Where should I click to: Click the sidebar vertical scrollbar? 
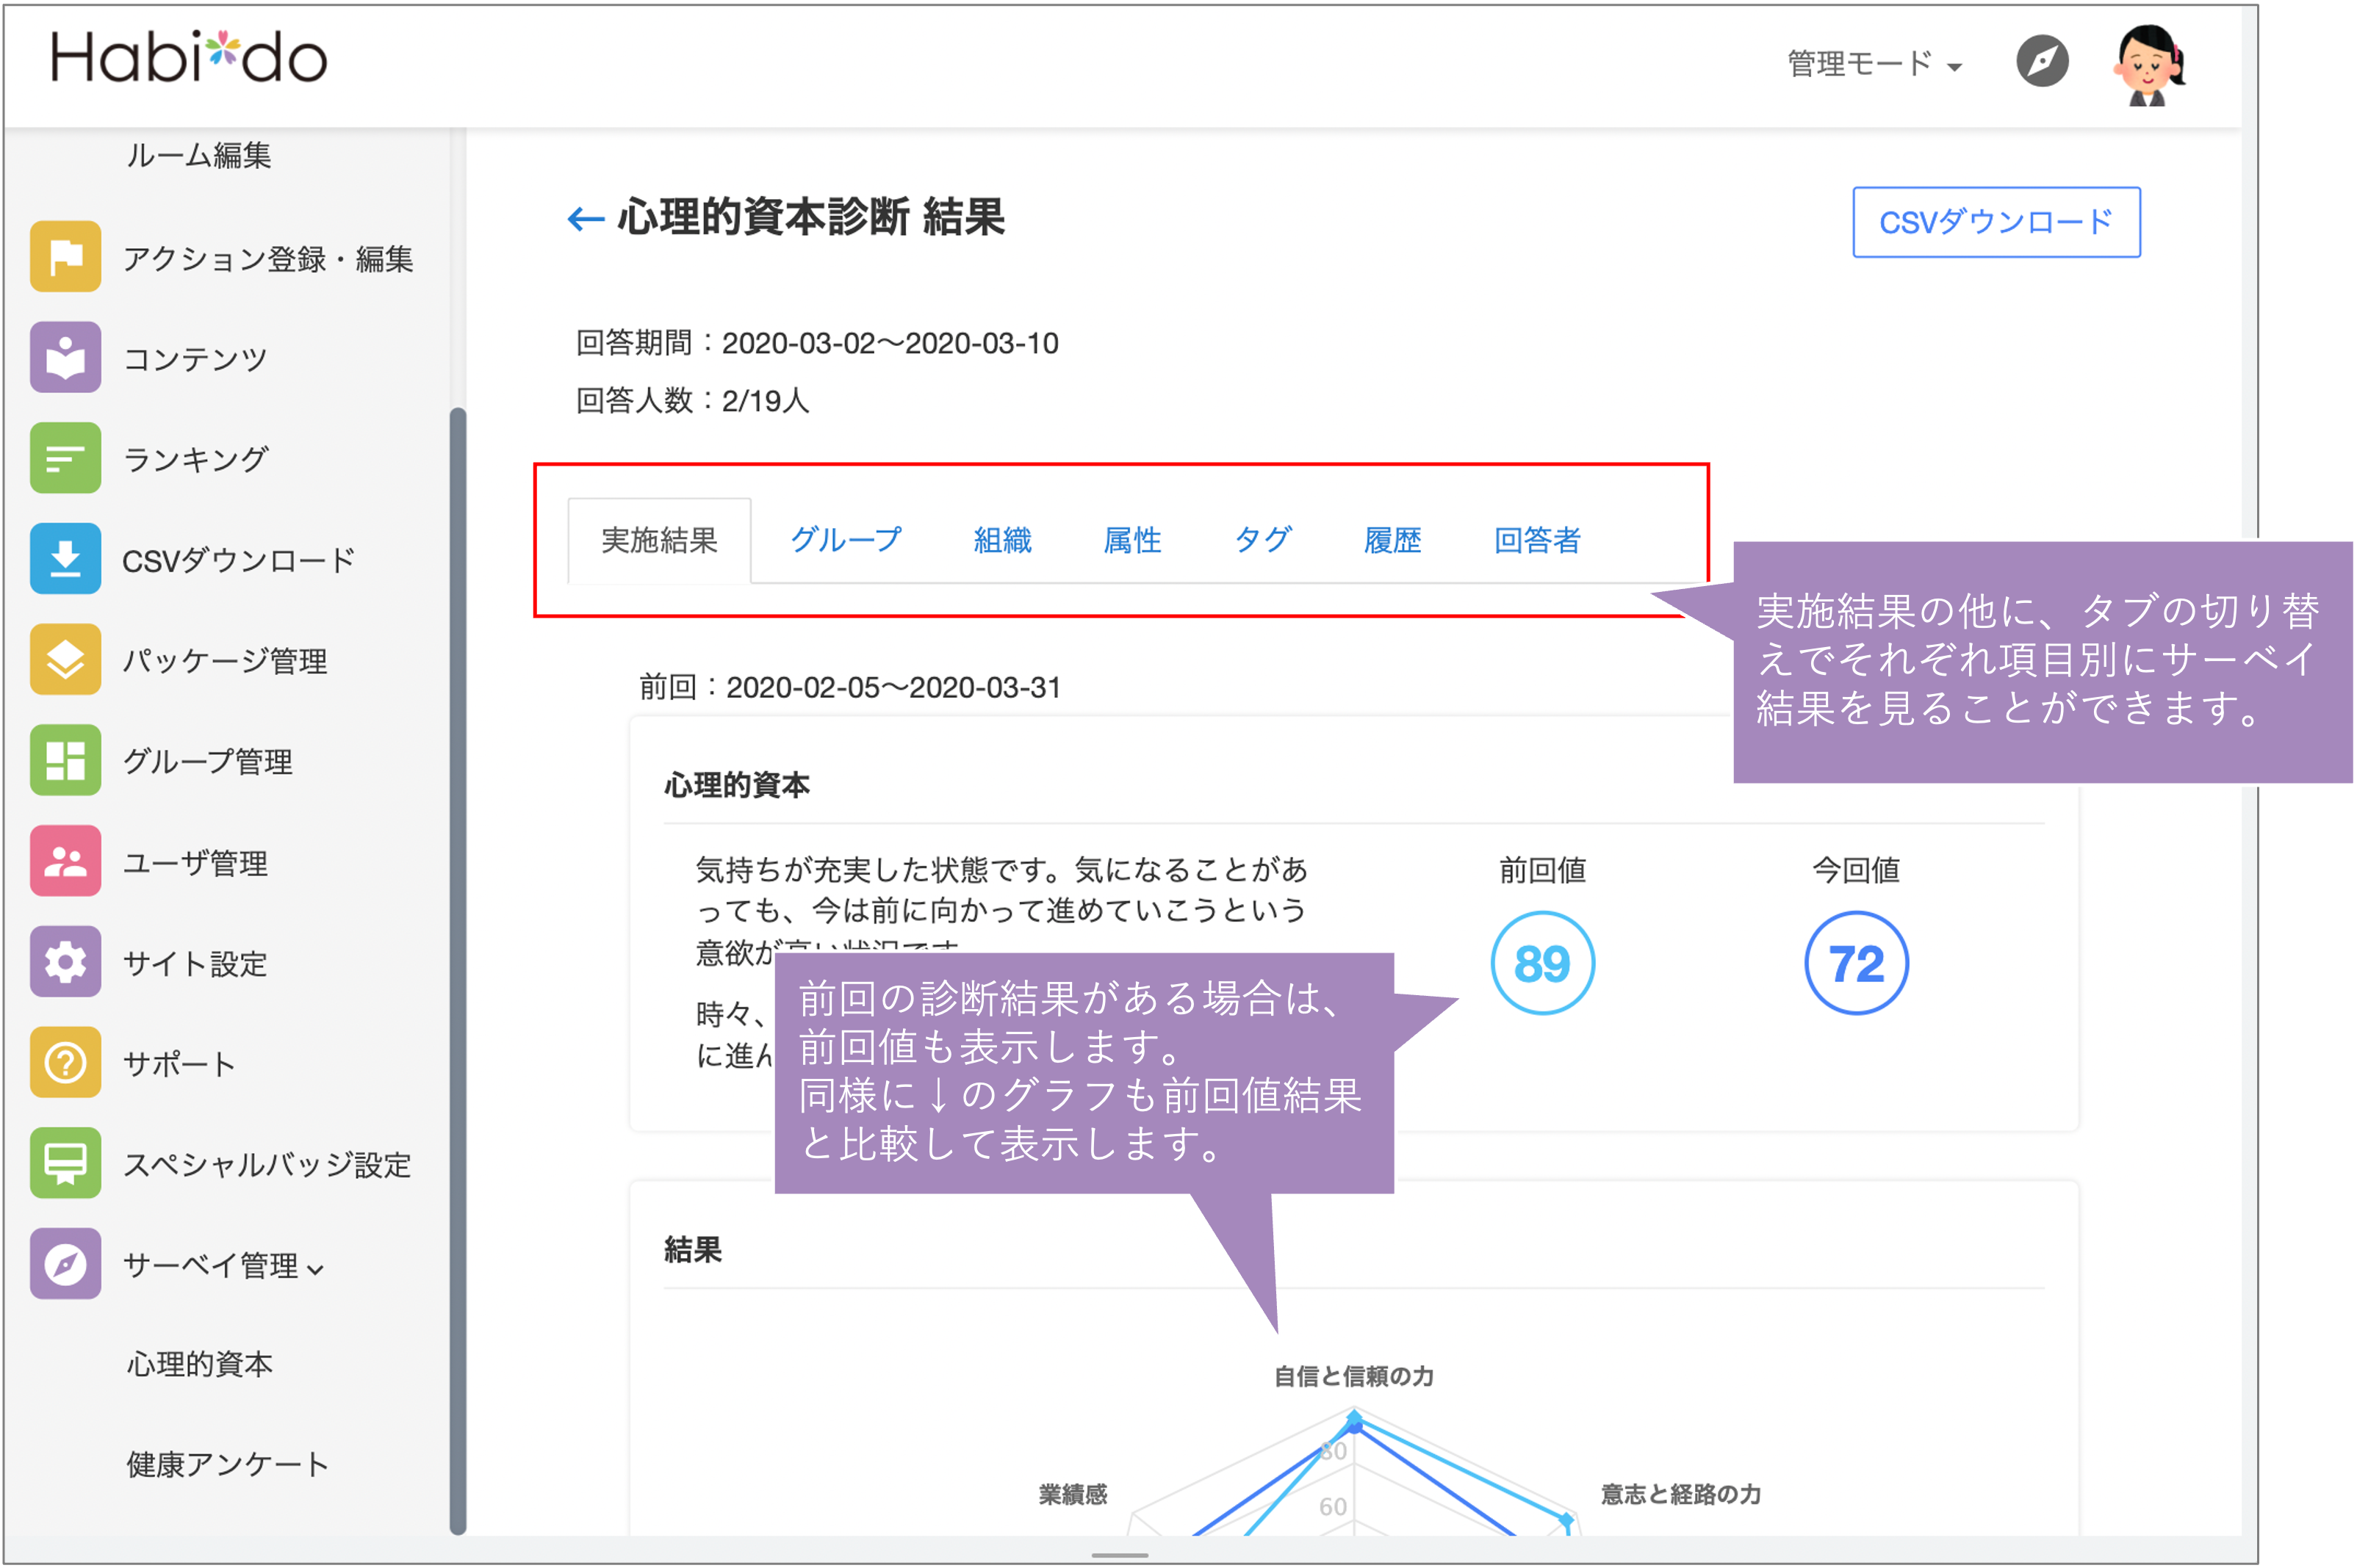tap(458, 970)
